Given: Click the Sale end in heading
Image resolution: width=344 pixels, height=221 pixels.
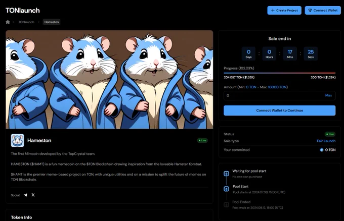Looking at the screenshot, I should [279, 39].
